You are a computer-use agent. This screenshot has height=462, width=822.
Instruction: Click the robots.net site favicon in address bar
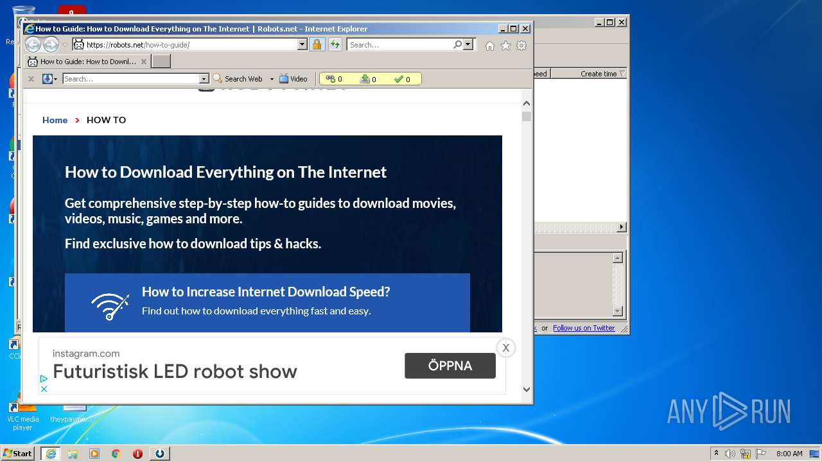click(x=78, y=45)
